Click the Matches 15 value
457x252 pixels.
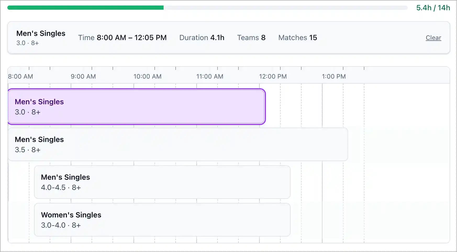(298, 38)
